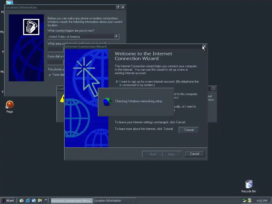Screen dimensions: 272x204
Task: Open the Recycle Bin desktop icon
Action: 249,184
